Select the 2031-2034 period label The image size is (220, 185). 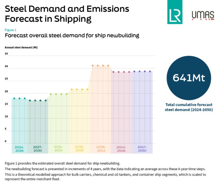click(x=58, y=148)
